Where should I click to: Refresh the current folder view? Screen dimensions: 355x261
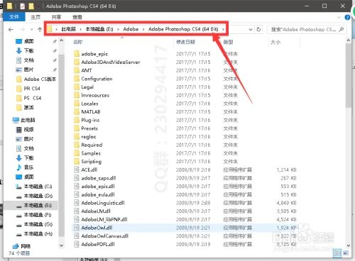point(258,29)
